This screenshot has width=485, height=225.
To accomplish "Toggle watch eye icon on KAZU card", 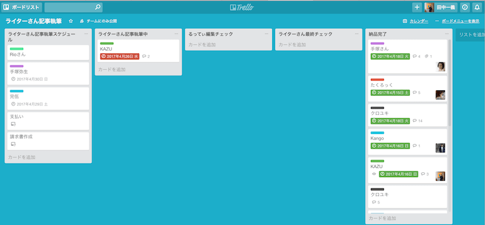I will (x=373, y=174).
